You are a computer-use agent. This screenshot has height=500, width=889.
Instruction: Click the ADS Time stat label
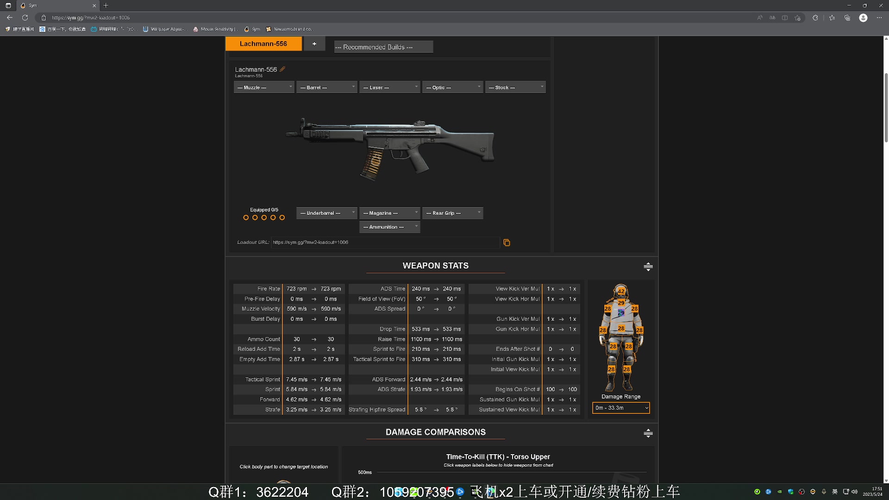pyautogui.click(x=393, y=289)
